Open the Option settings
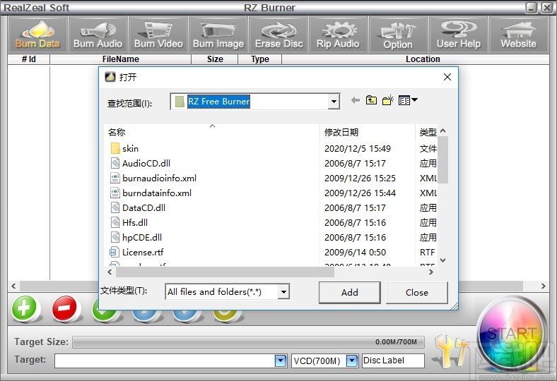Image resolution: width=557 pixels, height=381 pixels. pos(398,35)
